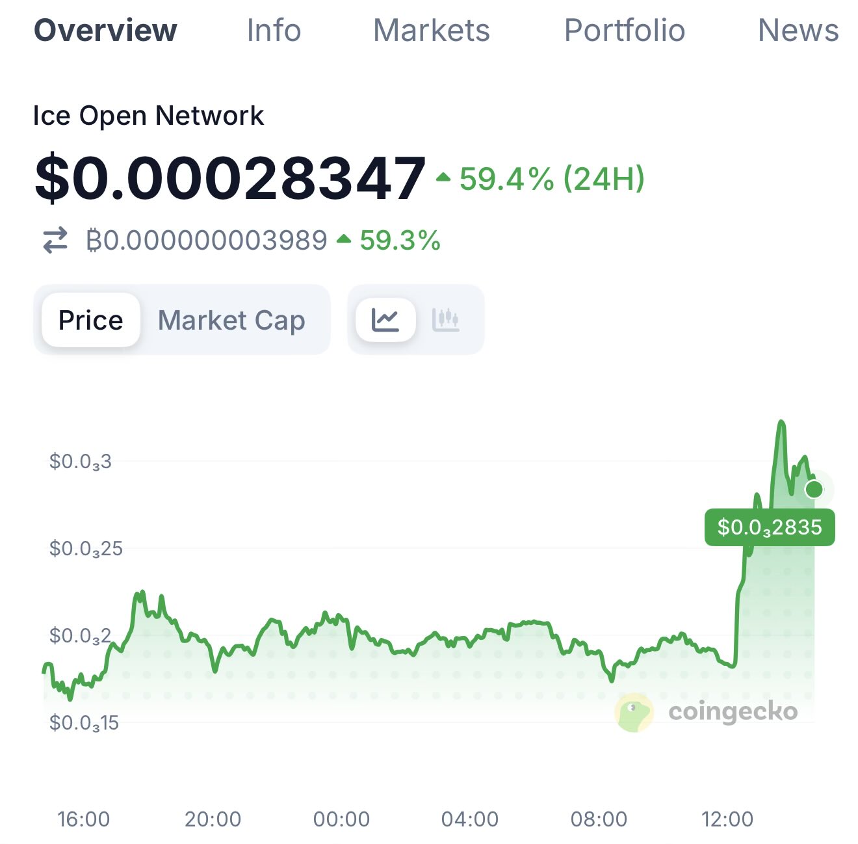Switch to candlestick chart view
Screen dimensions: 858x844
(446, 320)
